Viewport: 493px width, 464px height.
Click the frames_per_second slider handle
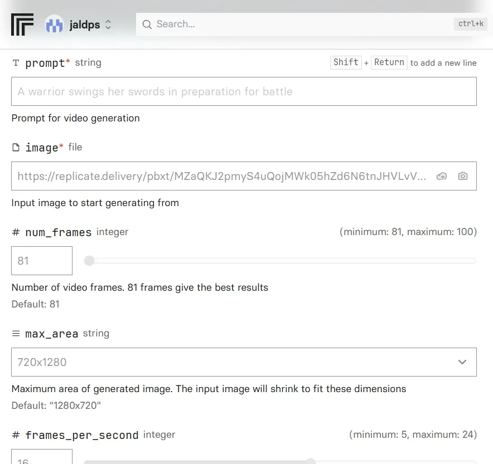311,461
